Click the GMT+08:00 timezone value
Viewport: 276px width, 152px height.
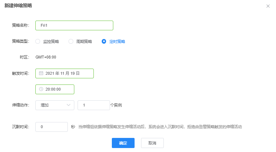pyautogui.click(x=46, y=57)
